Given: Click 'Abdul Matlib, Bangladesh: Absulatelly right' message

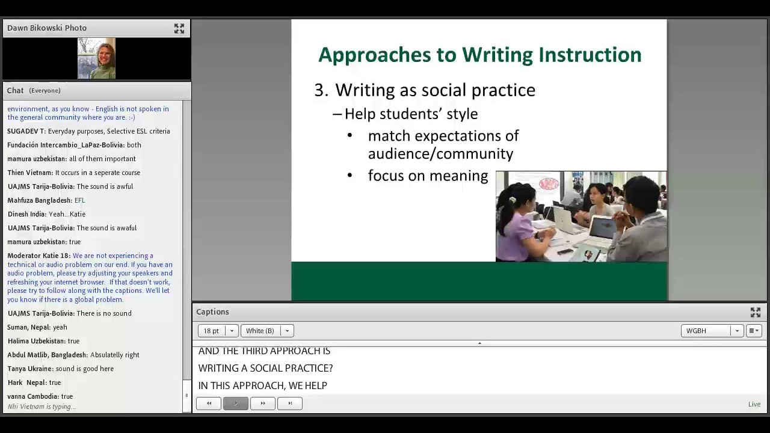Looking at the screenshot, I should click(73, 355).
